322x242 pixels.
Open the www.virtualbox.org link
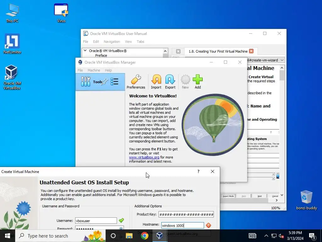144,157
